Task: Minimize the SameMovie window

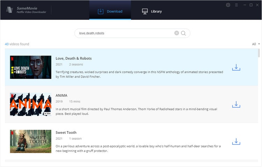Action: [x=245, y=5]
